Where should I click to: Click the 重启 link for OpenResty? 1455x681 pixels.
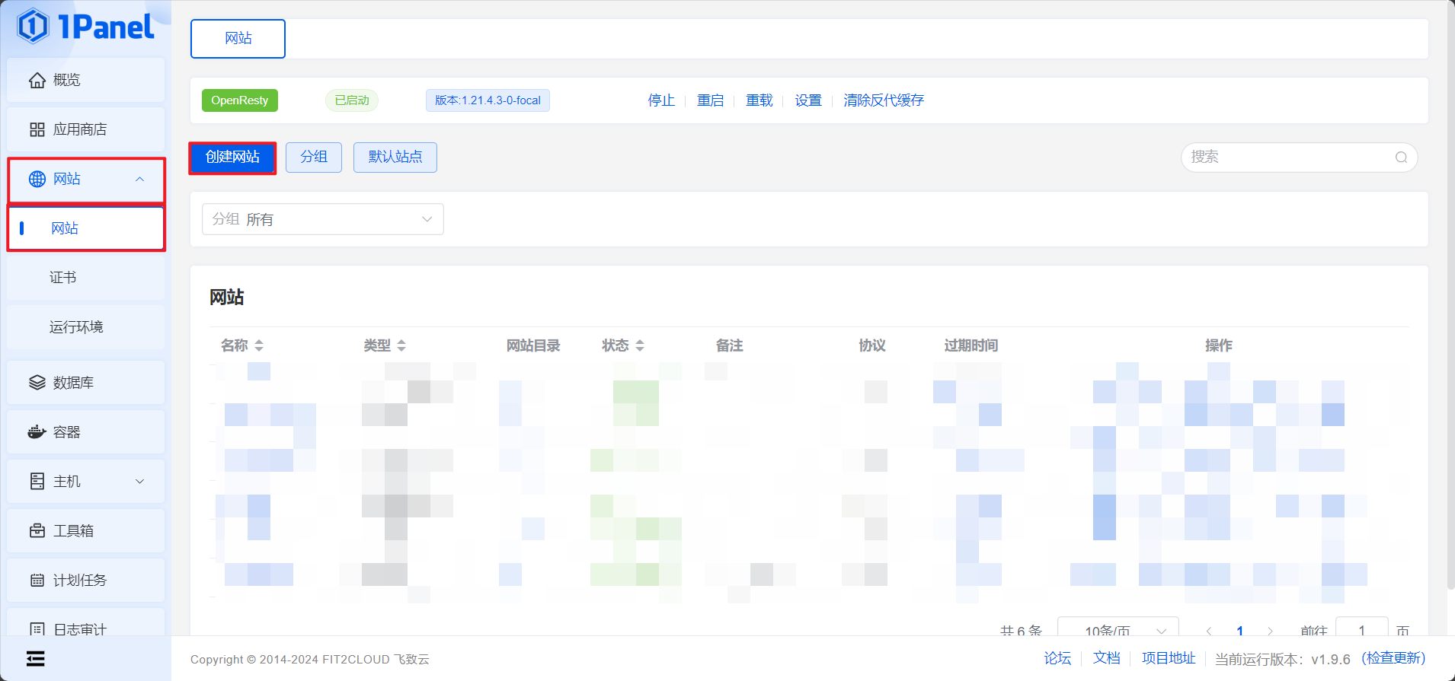(x=710, y=100)
